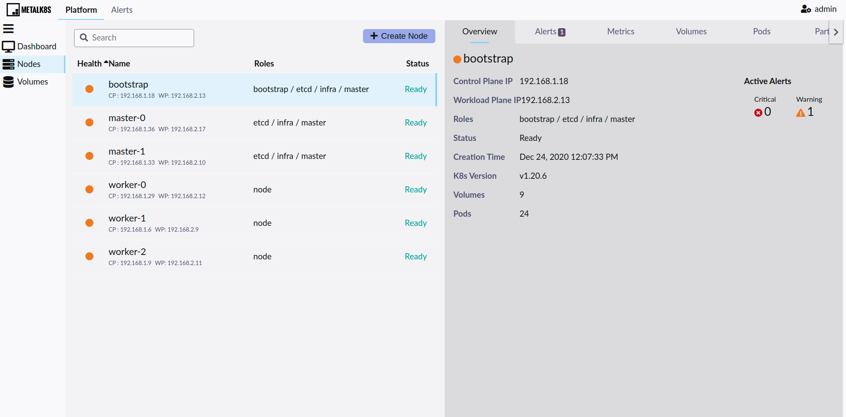846x417 pixels.
Task: Click the Volumes count 9 in overview
Action: click(x=522, y=195)
